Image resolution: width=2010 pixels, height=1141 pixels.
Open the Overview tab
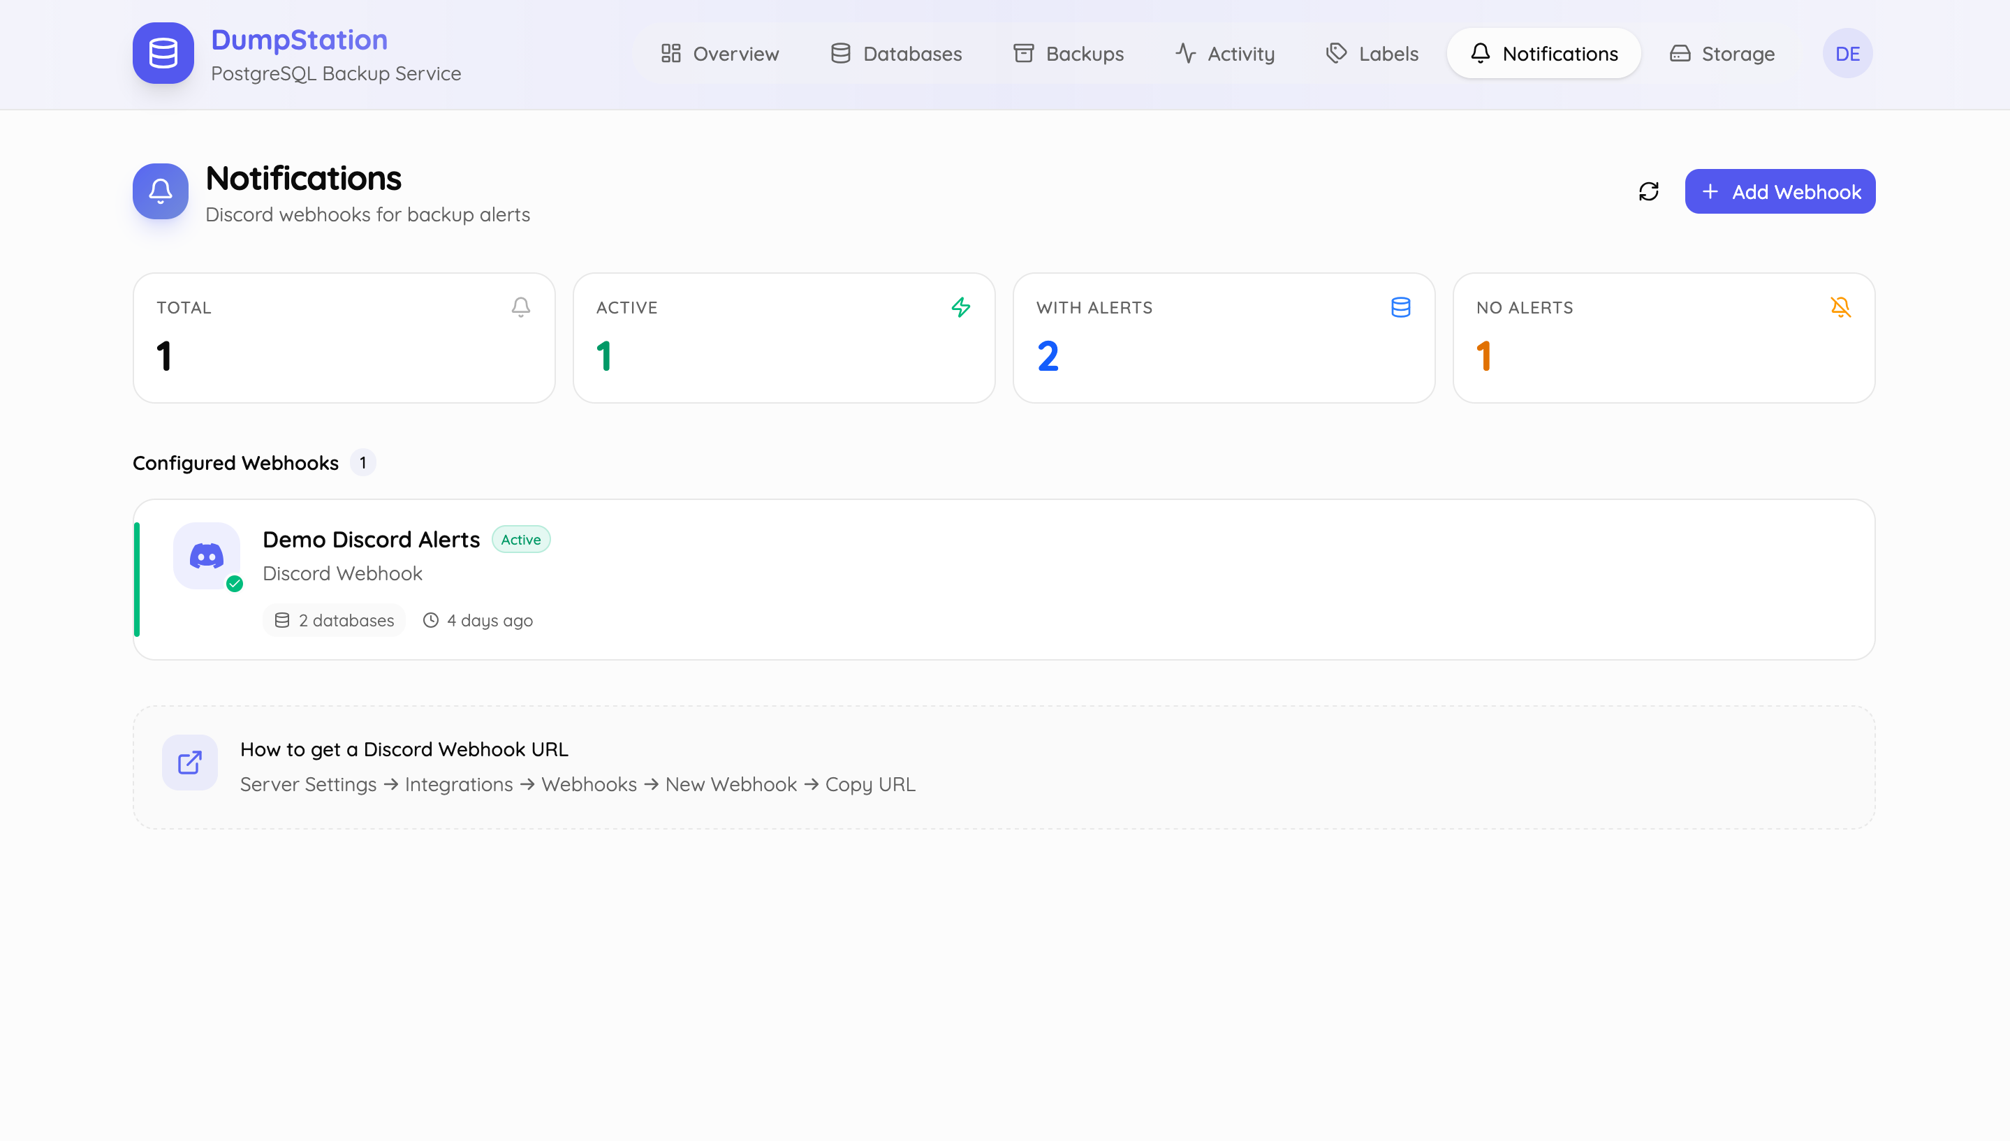click(x=719, y=53)
